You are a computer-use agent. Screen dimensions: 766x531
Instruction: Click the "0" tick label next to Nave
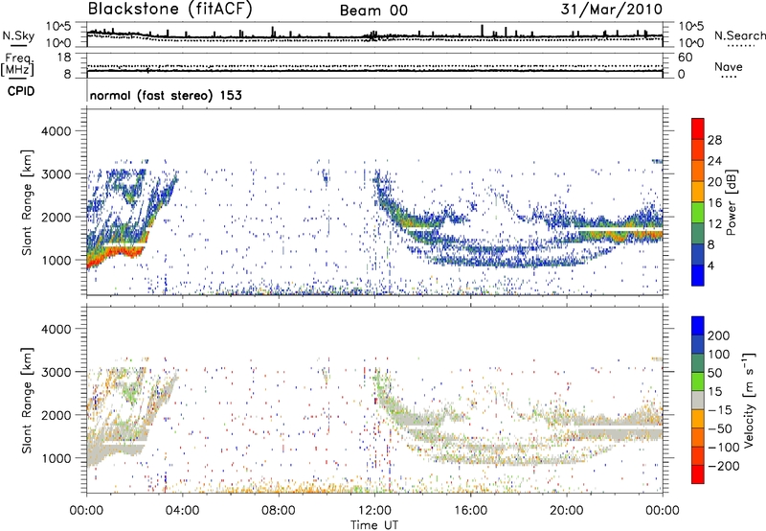682,75
